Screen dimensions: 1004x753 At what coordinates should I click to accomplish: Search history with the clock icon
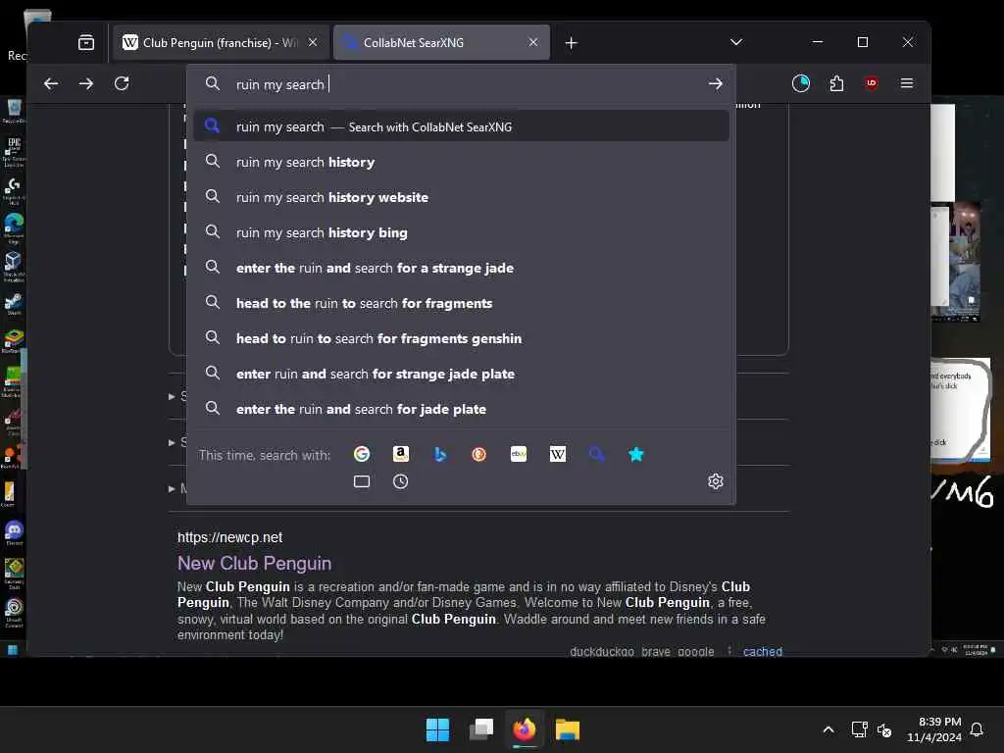[401, 481]
